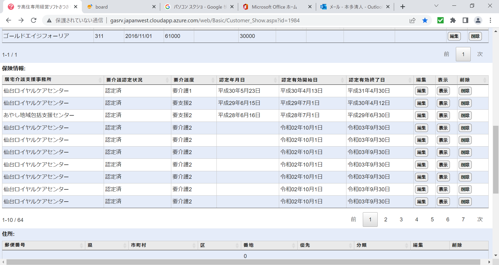Screen dimensions: 499x265
Task: Bookmark this page with the star icon
Action: (425, 20)
